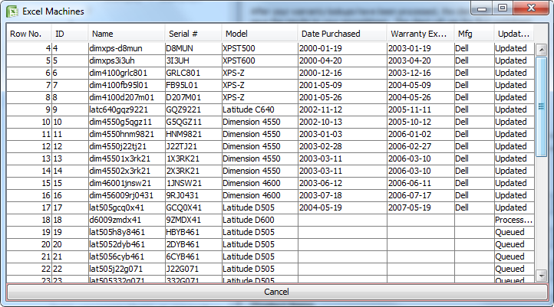Select the latc640gqz9221 name cell
Image resolution: width=554 pixels, height=307 pixels.
(x=127, y=109)
